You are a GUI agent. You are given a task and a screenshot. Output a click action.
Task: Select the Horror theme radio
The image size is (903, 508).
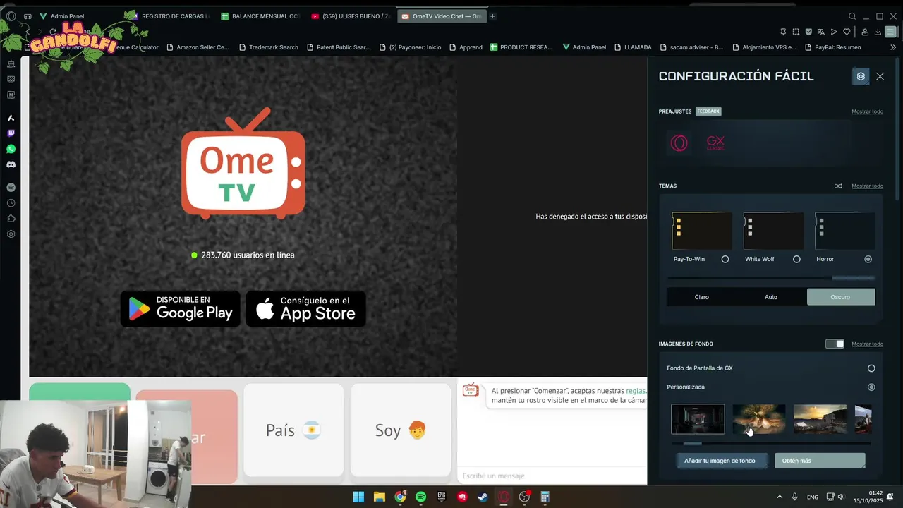tap(868, 259)
